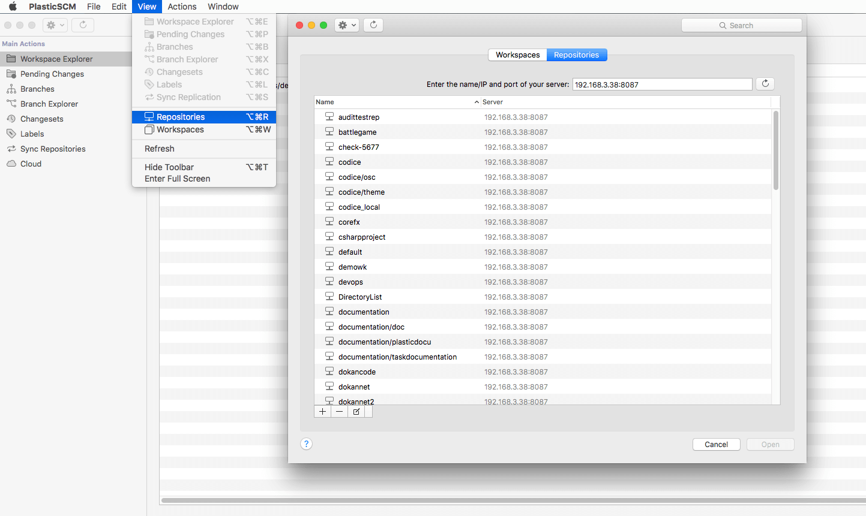Open the Window menu
This screenshot has height=516, width=866.
pos(223,7)
